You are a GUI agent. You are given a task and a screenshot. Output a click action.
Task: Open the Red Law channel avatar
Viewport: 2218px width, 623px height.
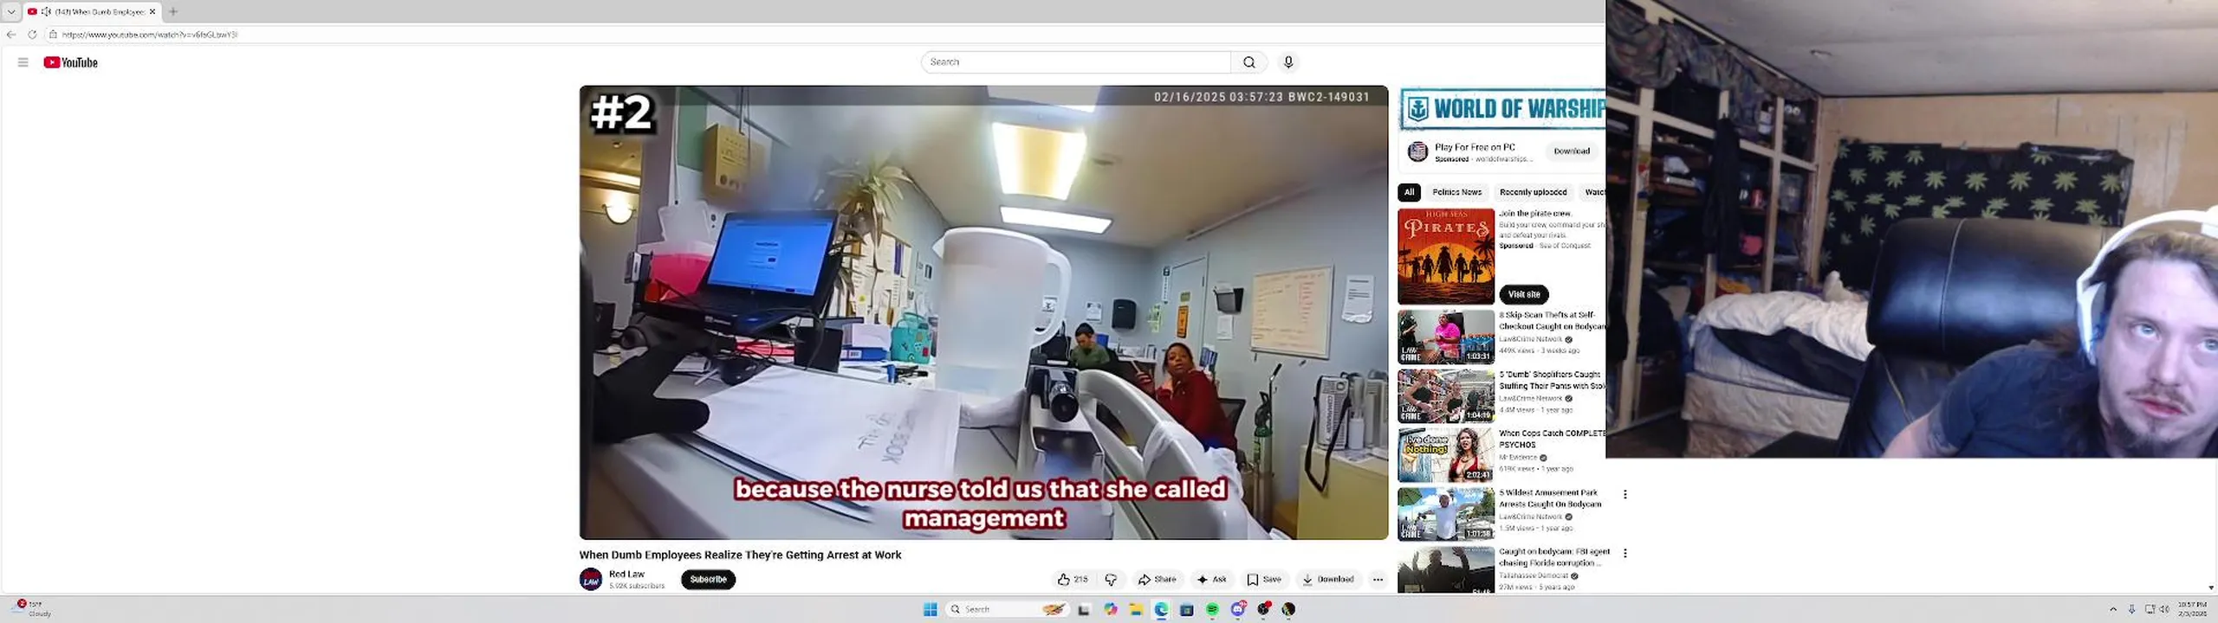pos(591,580)
